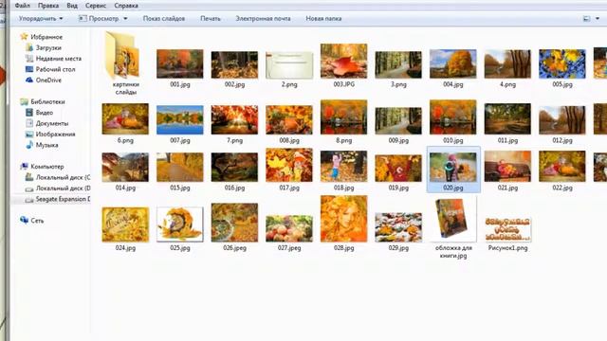Select thumbnail 002.jpg
The image size is (607, 341).
(x=234, y=65)
